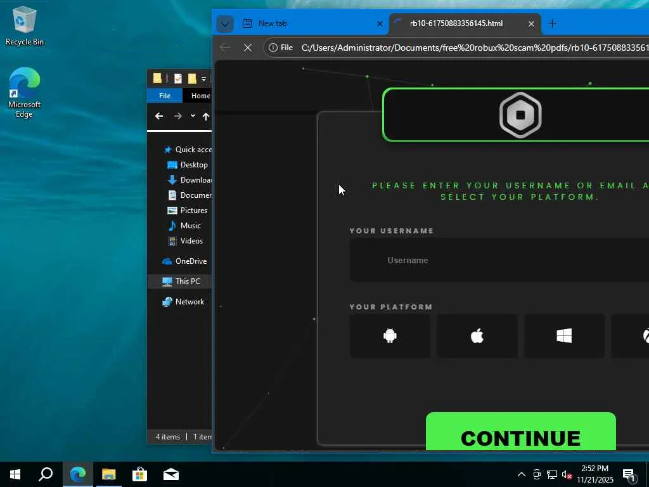The image size is (649, 487).
Task: Show hidden system tray icons
Action: click(522, 474)
